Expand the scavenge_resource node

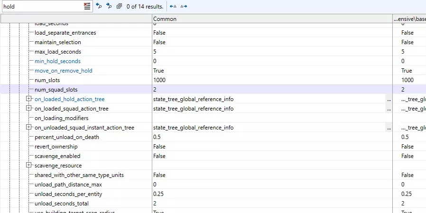pyautogui.click(x=29, y=166)
